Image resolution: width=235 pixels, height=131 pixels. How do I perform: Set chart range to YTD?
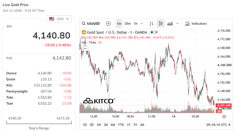(121, 125)
